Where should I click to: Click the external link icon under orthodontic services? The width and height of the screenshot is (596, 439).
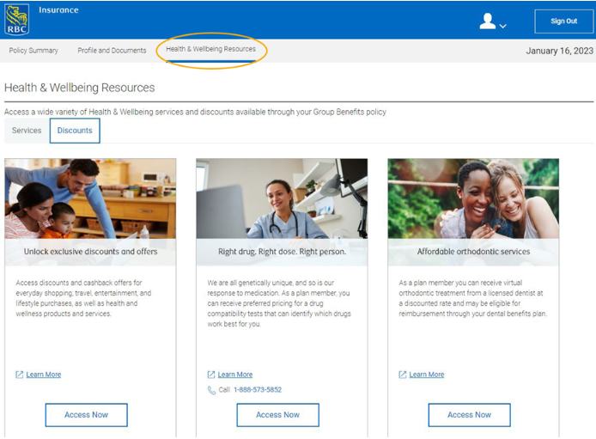pyautogui.click(x=403, y=375)
